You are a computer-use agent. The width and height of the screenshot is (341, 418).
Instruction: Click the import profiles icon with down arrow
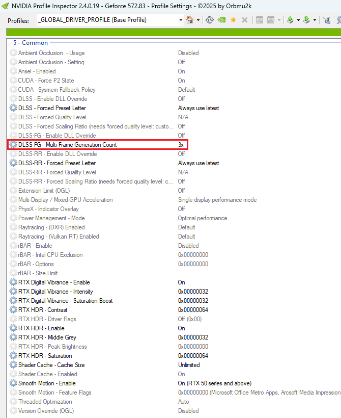point(306,20)
